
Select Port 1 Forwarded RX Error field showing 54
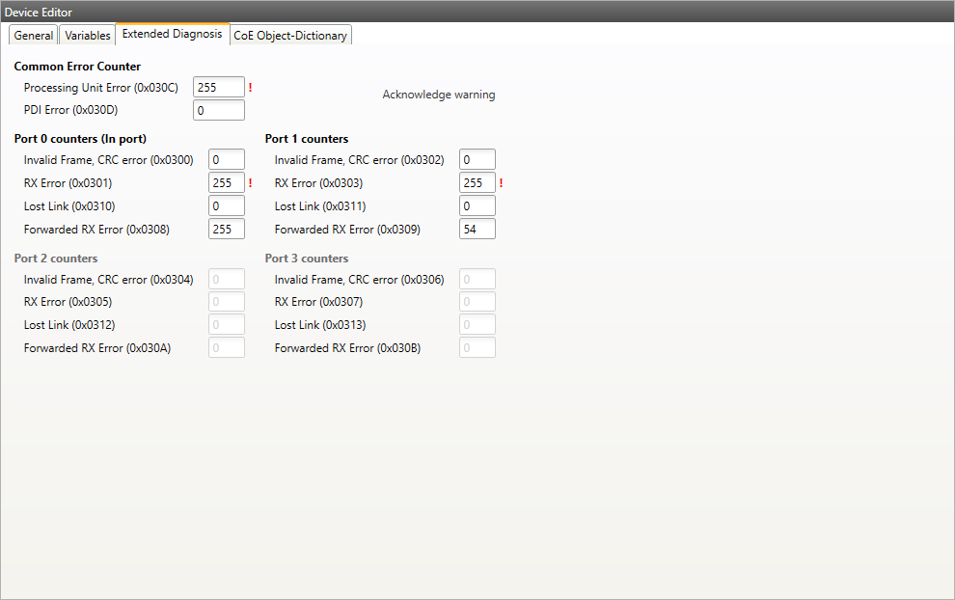coord(477,230)
